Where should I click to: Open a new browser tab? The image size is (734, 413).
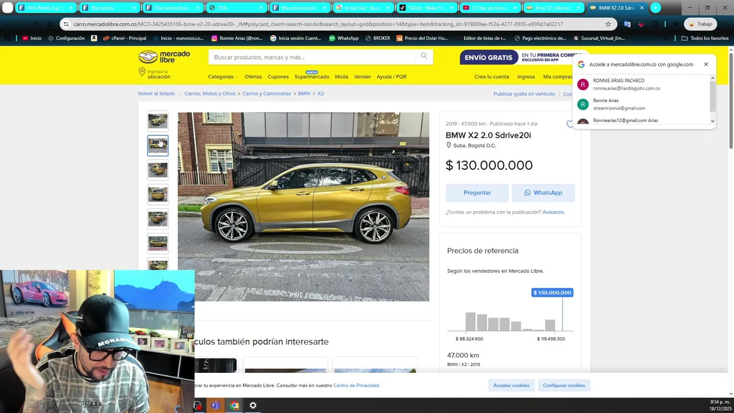(x=655, y=8)
